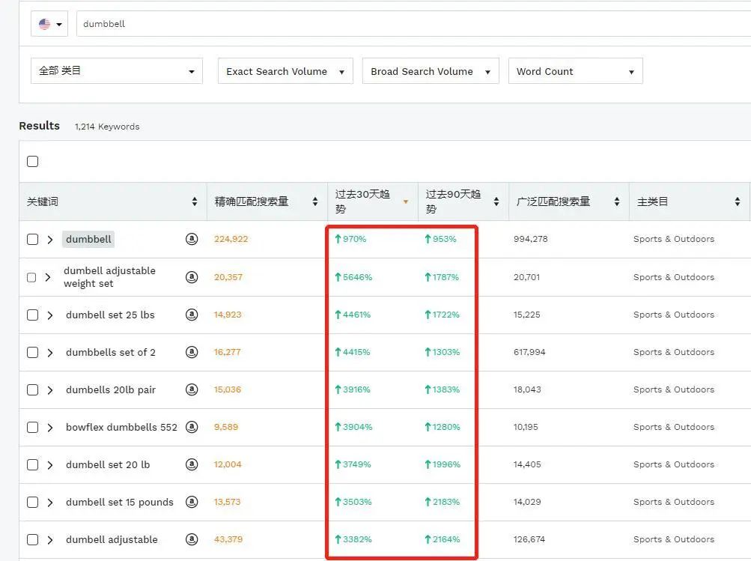Click the Amazon icon next to "dumbbell" keyword
This screenshot has height=561, width=751.
pyautogui.click(x=192, y=239)
